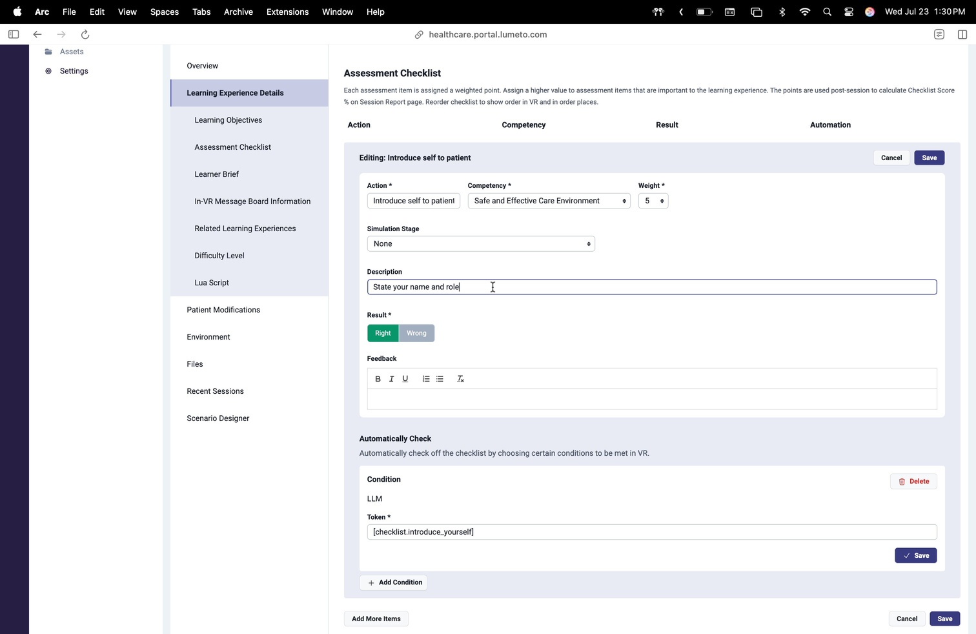
Task: Open Wi-Fi status menu
Action: pos(804,12)
